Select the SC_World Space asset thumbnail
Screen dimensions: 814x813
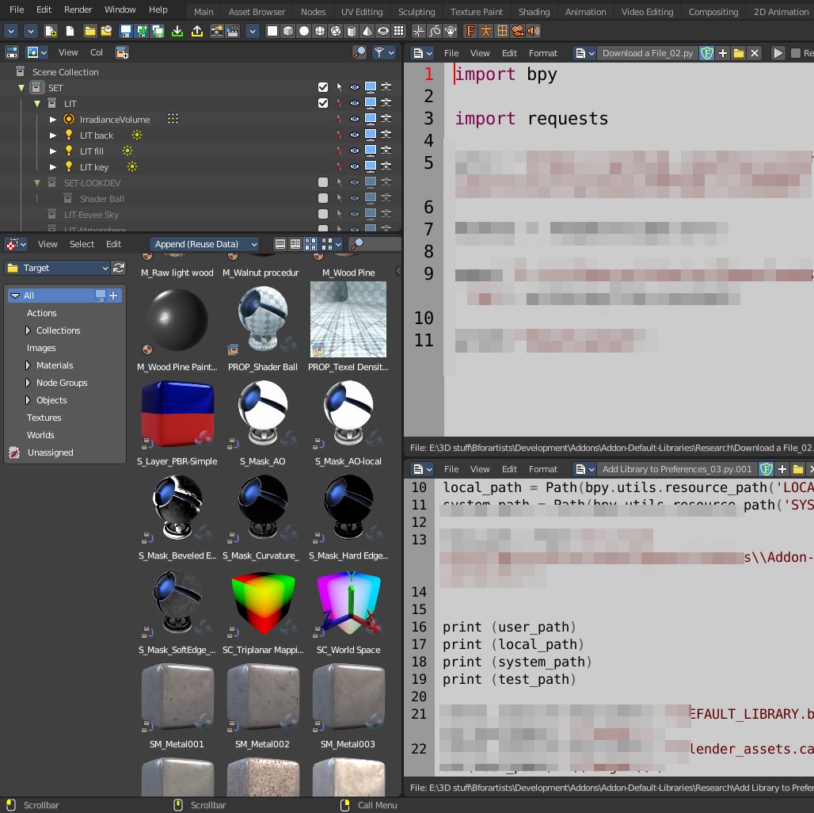tap(348, 602)
